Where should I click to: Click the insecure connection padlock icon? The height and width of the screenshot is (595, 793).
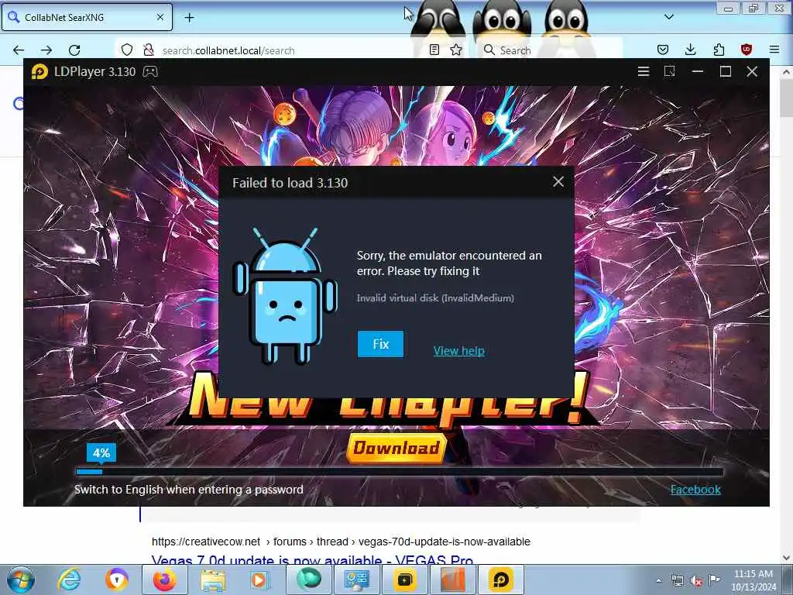pyautogui.click(x=148, y=50)
